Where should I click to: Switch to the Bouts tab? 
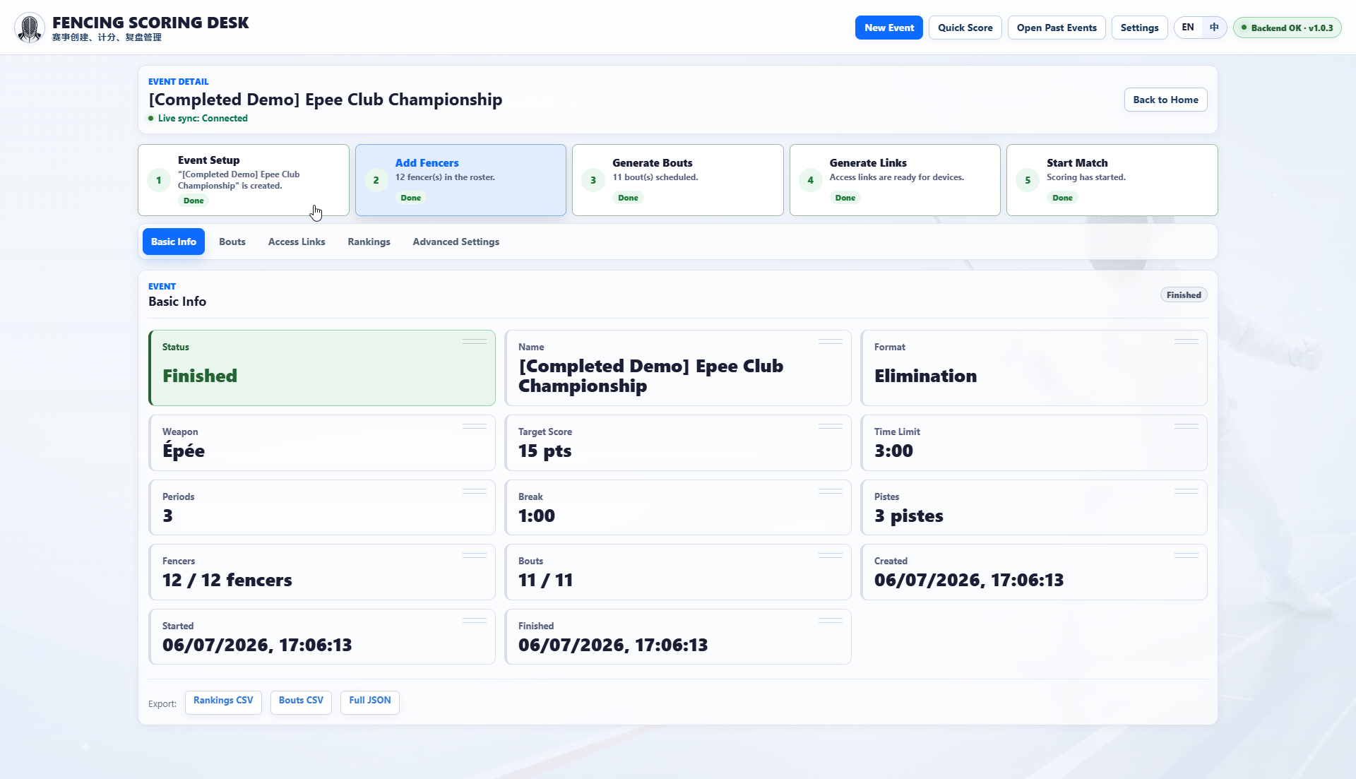click(232, 242)
